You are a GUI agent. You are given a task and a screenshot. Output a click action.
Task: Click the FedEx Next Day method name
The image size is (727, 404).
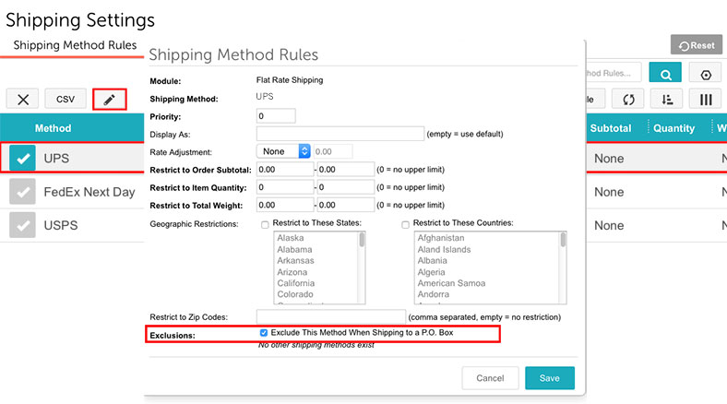[89, 192]
